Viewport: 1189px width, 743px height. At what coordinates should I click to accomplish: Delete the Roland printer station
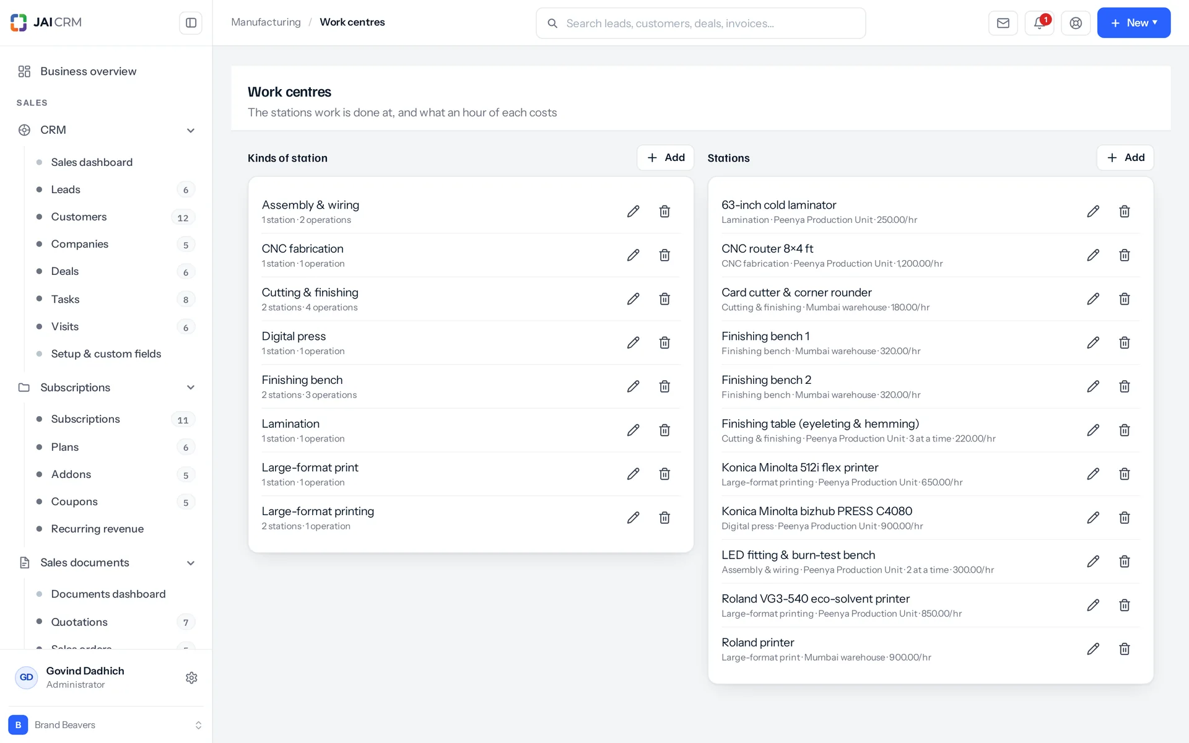(x=1125, y=649)
